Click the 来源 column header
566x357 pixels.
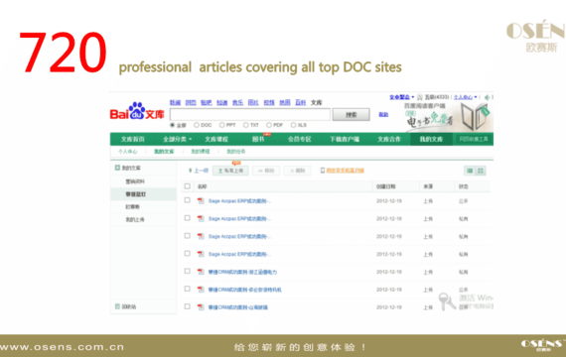pyautogui.click(x=428, y=186)
